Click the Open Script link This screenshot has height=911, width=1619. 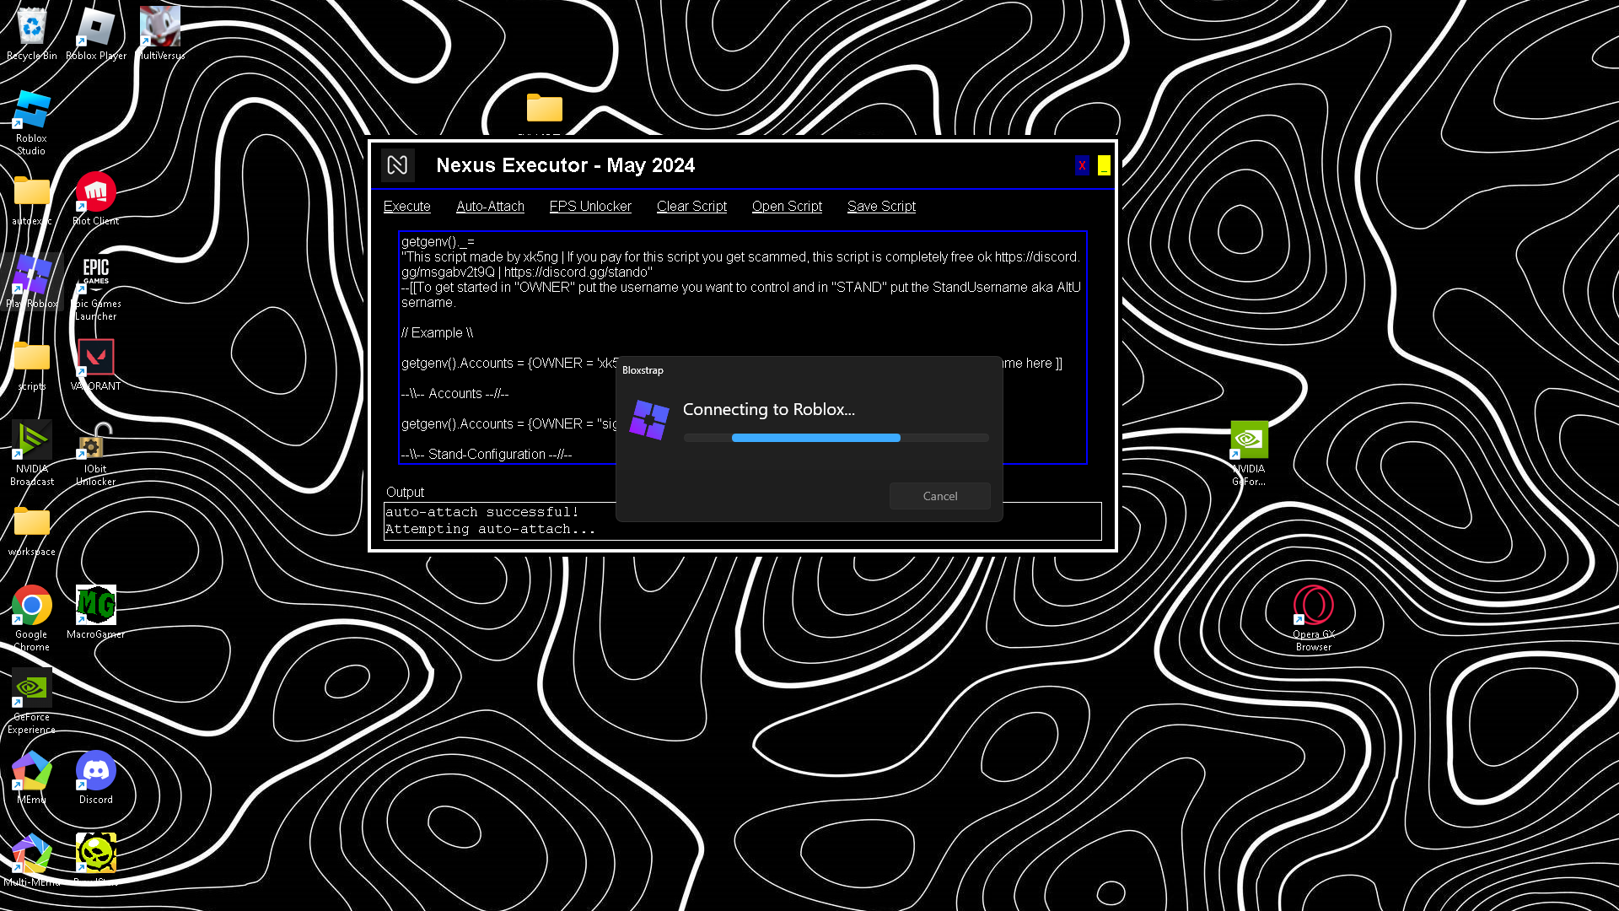point(787,207)
